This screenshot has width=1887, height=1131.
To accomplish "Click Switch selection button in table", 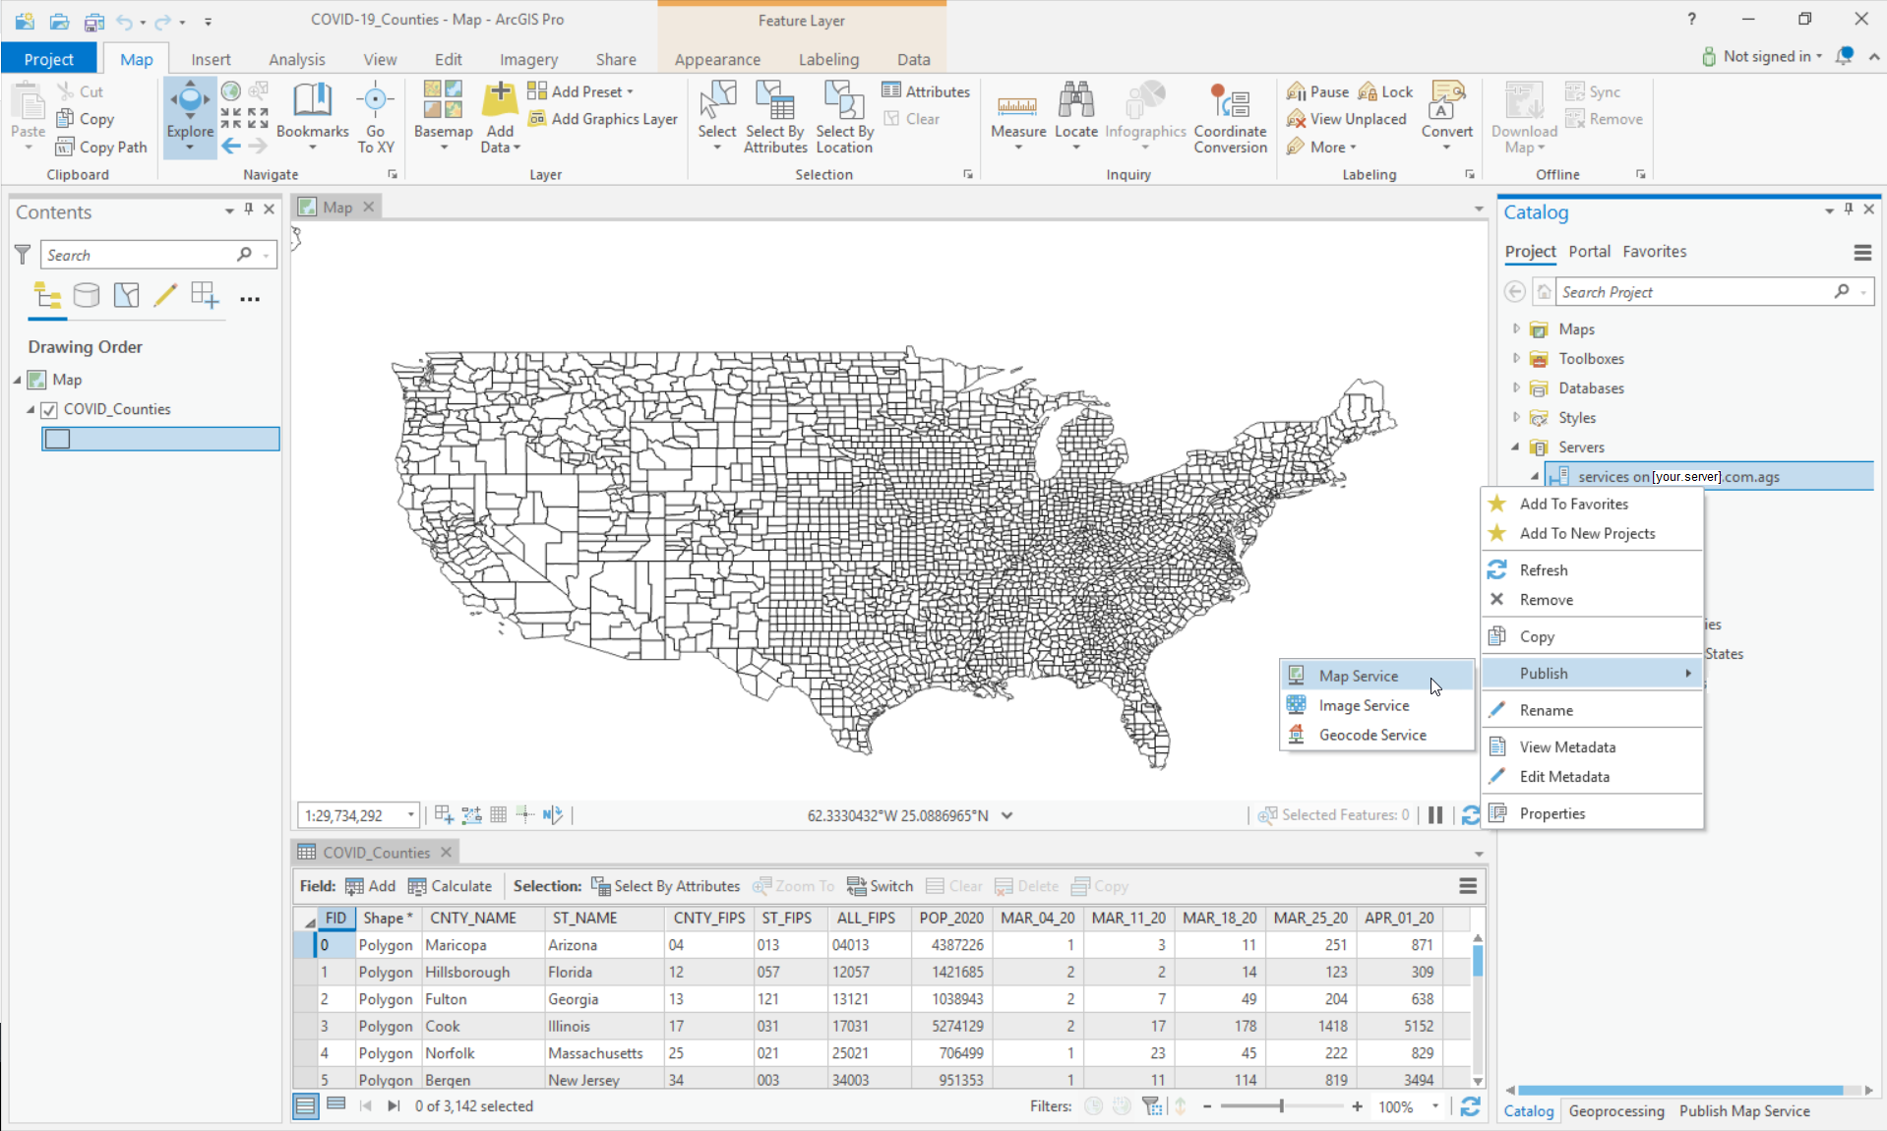I will 881,886.
